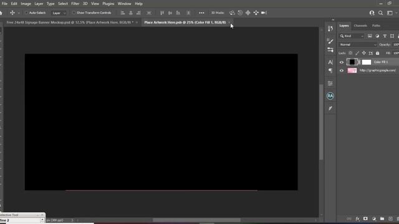Open the workspace switcher icon
Viewport: 399px width, 224px height.
(x=390, y=13)
